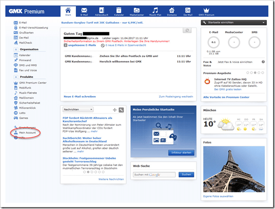The image size is (275, 209).
Task: Click Neue E-Mail schreiben link
Action: pyautogui.click(x=80, y=96)
